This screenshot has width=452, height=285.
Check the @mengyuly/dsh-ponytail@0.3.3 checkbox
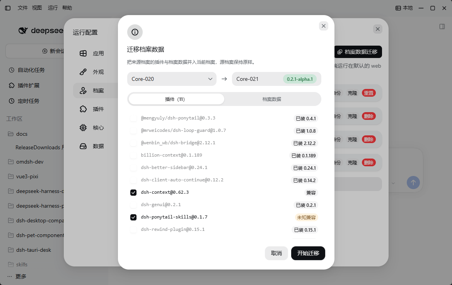(133, 118)
